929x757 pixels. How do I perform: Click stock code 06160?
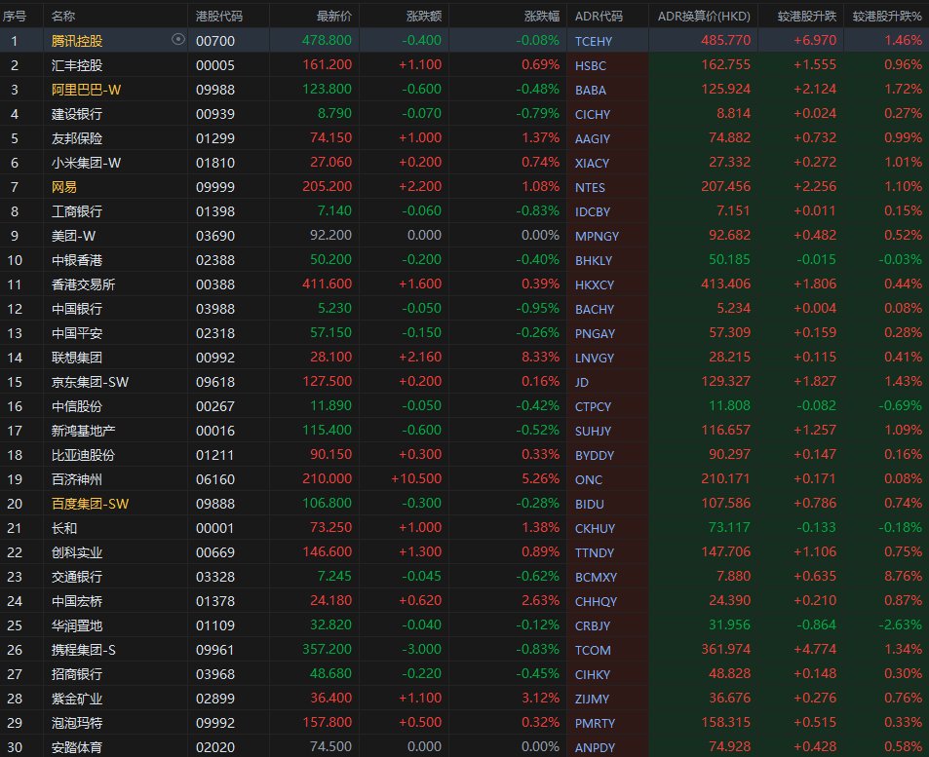[215, 479]
